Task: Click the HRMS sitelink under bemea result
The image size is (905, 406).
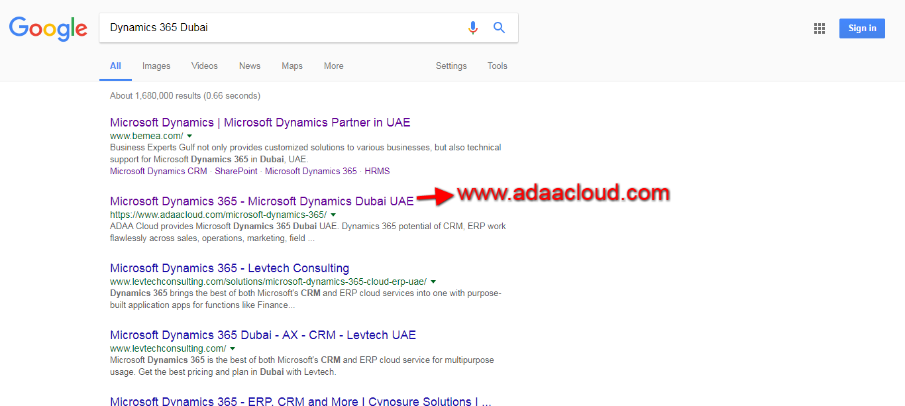Action: [x=377, y=172]
